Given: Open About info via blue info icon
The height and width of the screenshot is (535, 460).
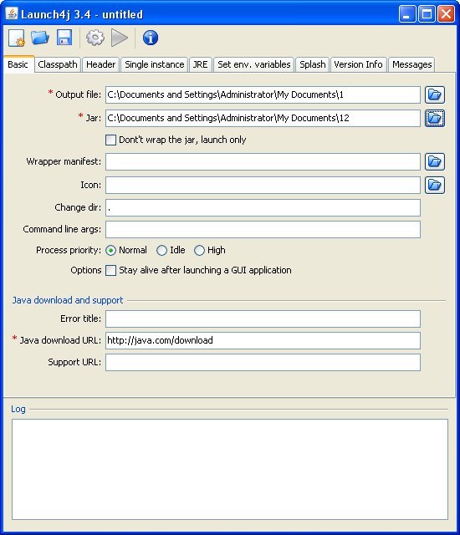Looking at the screenshot, I should 151,38.
